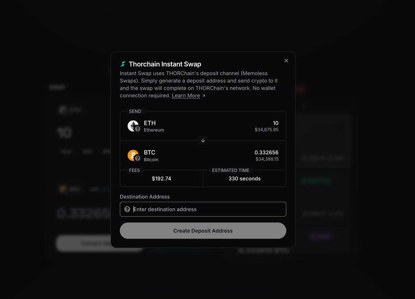Click the Thorchain Instant Swap title
This screenshot has height=299, width=415.
tap(165, 64)
